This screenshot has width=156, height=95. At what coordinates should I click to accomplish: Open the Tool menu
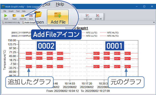click(x=18, y=11)
